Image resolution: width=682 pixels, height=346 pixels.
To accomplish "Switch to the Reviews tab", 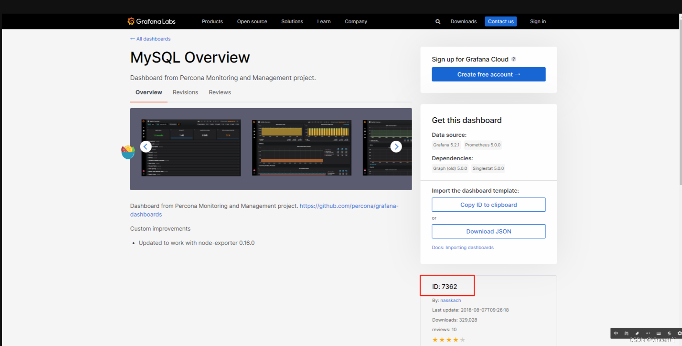I will [219, 92].
